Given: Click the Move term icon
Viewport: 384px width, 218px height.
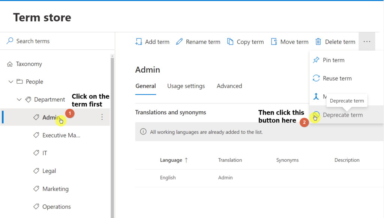Looking at the screenshot, I should click(274, 42).
